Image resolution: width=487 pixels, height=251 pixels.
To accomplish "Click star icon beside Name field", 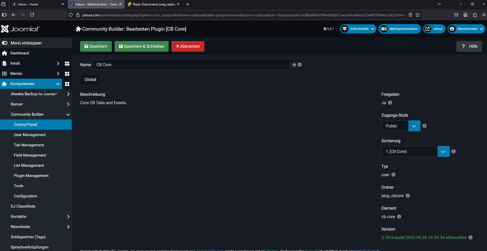I will [294, 65].
